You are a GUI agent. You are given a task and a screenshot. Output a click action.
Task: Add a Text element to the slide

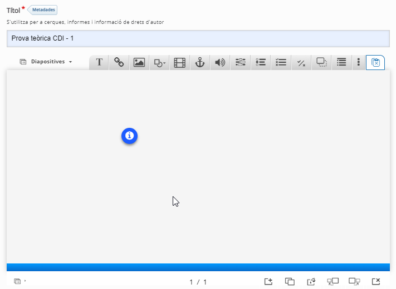click(x=99, y=62)
